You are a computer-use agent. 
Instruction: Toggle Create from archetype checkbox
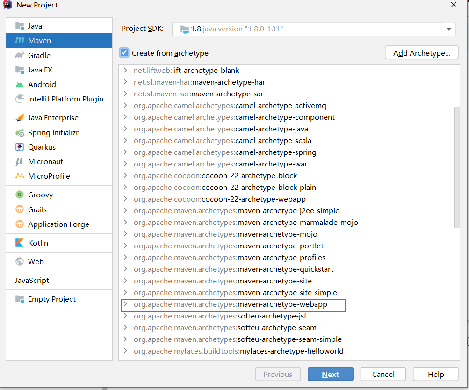point(124,53)
